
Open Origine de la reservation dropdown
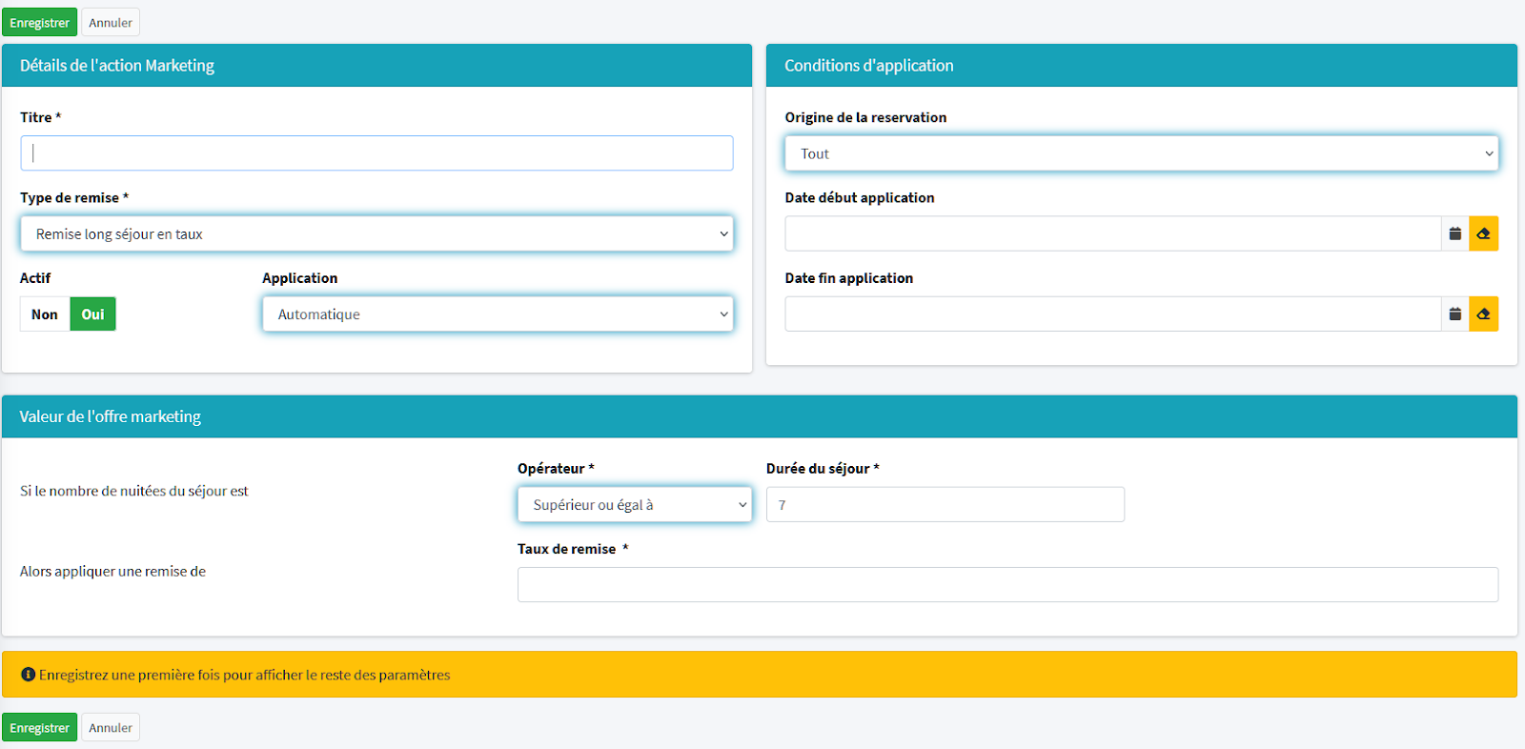[x=1141, y=154]
